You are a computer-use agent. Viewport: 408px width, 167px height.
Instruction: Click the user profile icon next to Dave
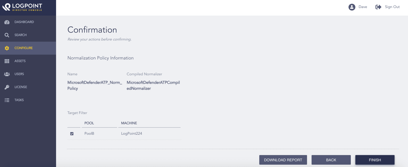352,7
